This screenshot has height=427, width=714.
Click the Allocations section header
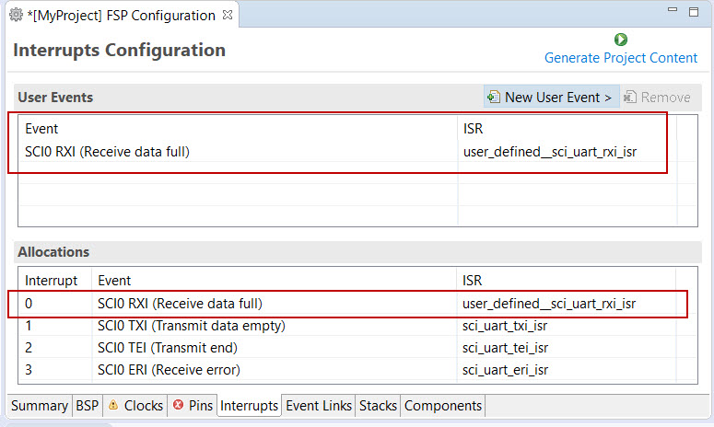click(53, 252)
